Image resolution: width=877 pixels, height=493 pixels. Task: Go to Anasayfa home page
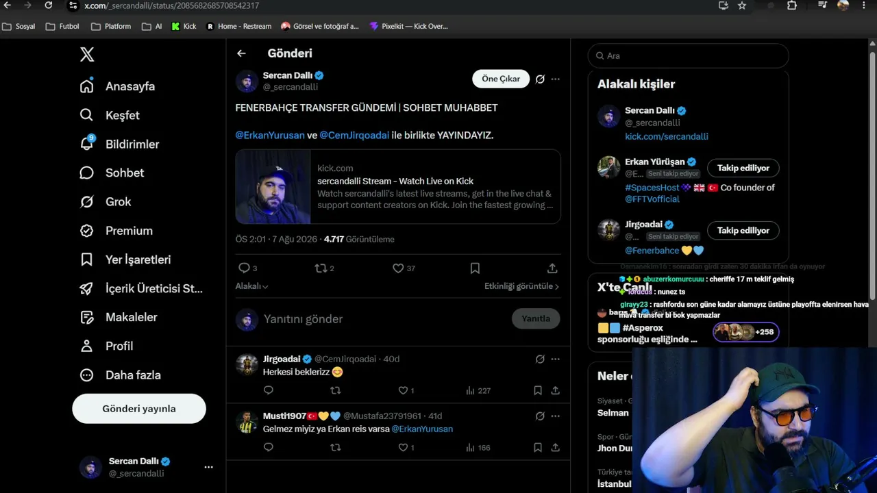[x=117, y=86]
